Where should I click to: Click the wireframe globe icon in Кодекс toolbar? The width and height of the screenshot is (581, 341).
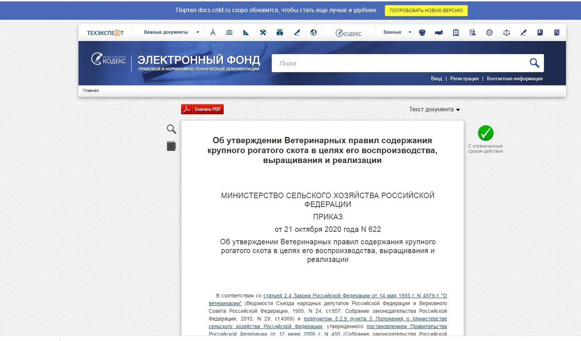click(489, 32)
